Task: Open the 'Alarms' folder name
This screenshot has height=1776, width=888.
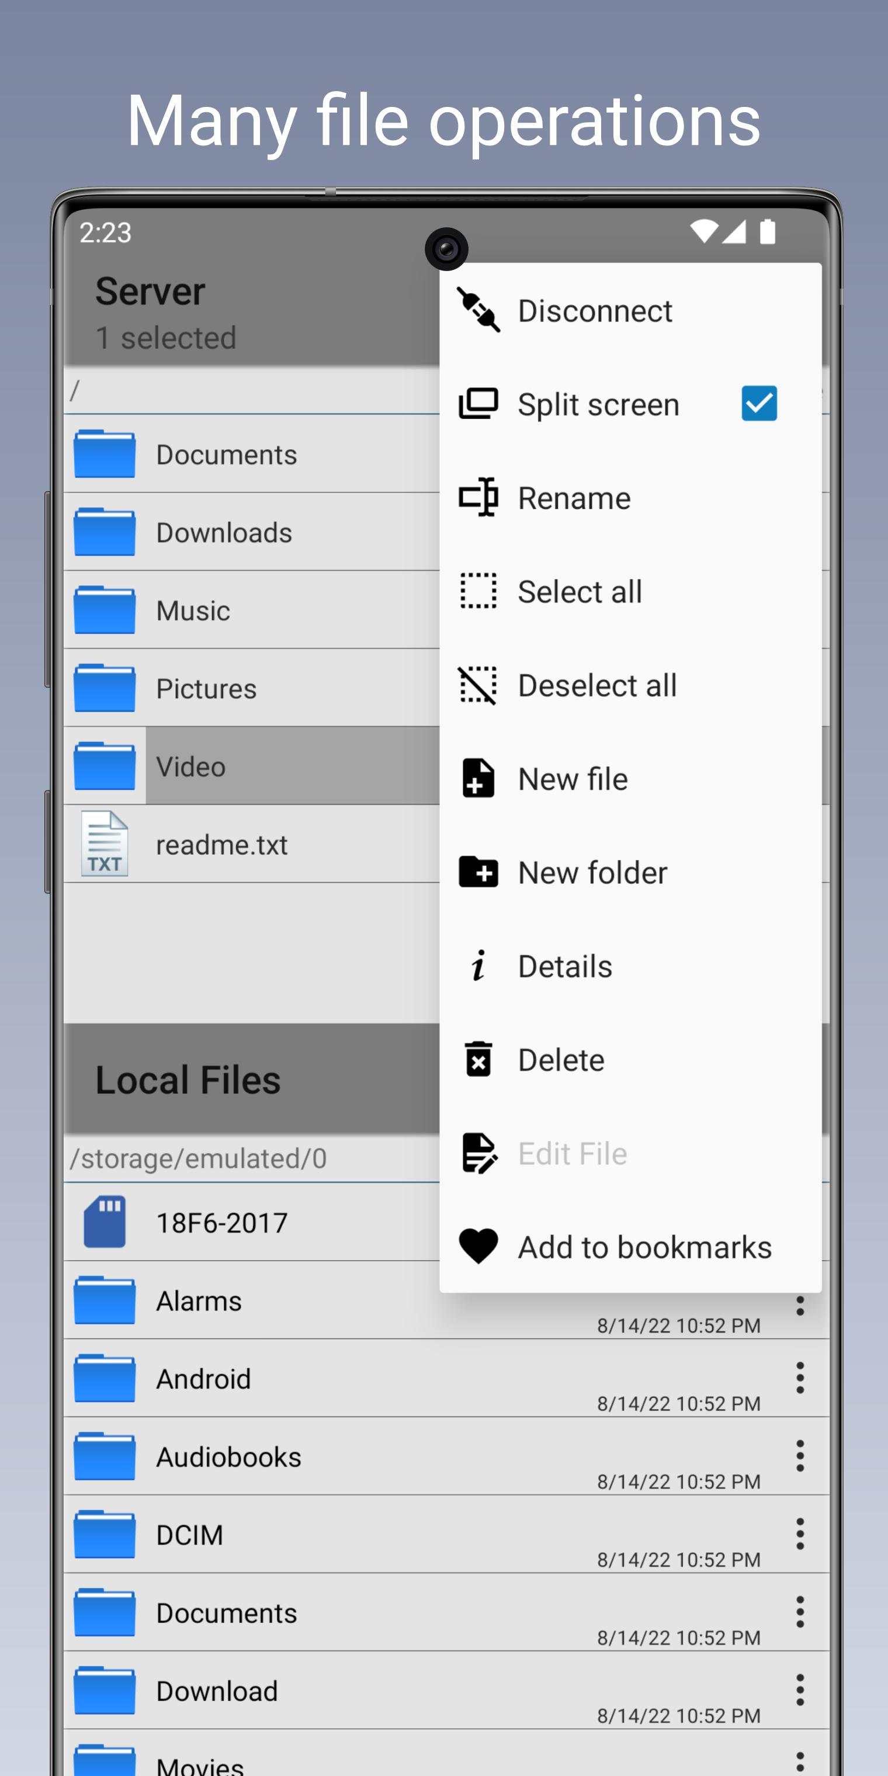Action: [x=199, y=1301]
